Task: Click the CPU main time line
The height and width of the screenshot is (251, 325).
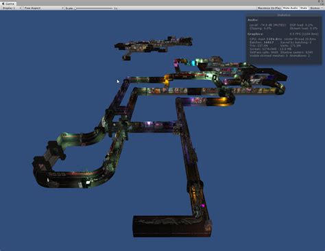Action: (x=282, y=39)
